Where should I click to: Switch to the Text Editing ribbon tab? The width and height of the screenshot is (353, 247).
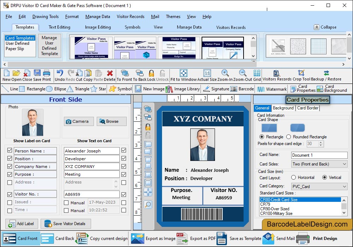(59, 27)
